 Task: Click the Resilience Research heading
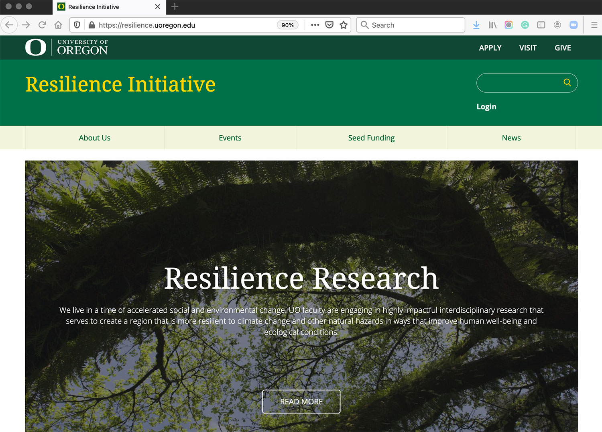coord(301,278)
